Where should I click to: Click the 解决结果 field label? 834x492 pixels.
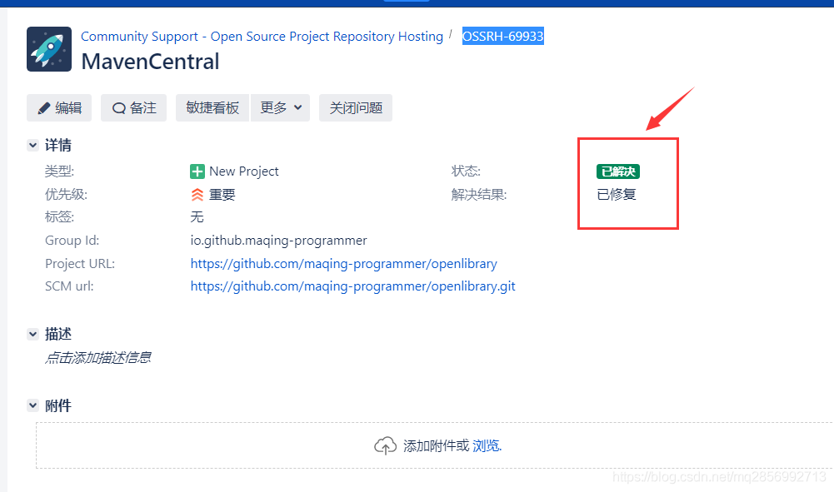click(479, 195)
